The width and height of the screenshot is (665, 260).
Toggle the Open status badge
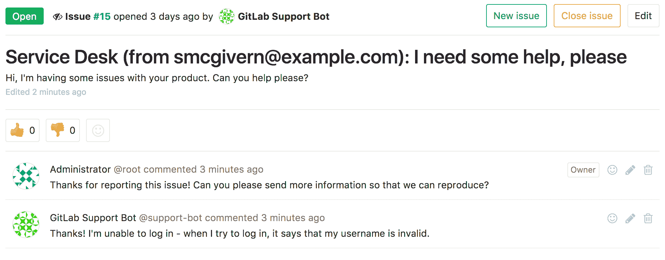(x=24, y=16)
